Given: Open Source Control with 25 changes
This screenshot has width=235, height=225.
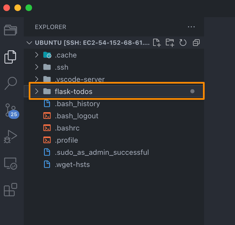Looking at the screenshot, I should pos(12,111).
